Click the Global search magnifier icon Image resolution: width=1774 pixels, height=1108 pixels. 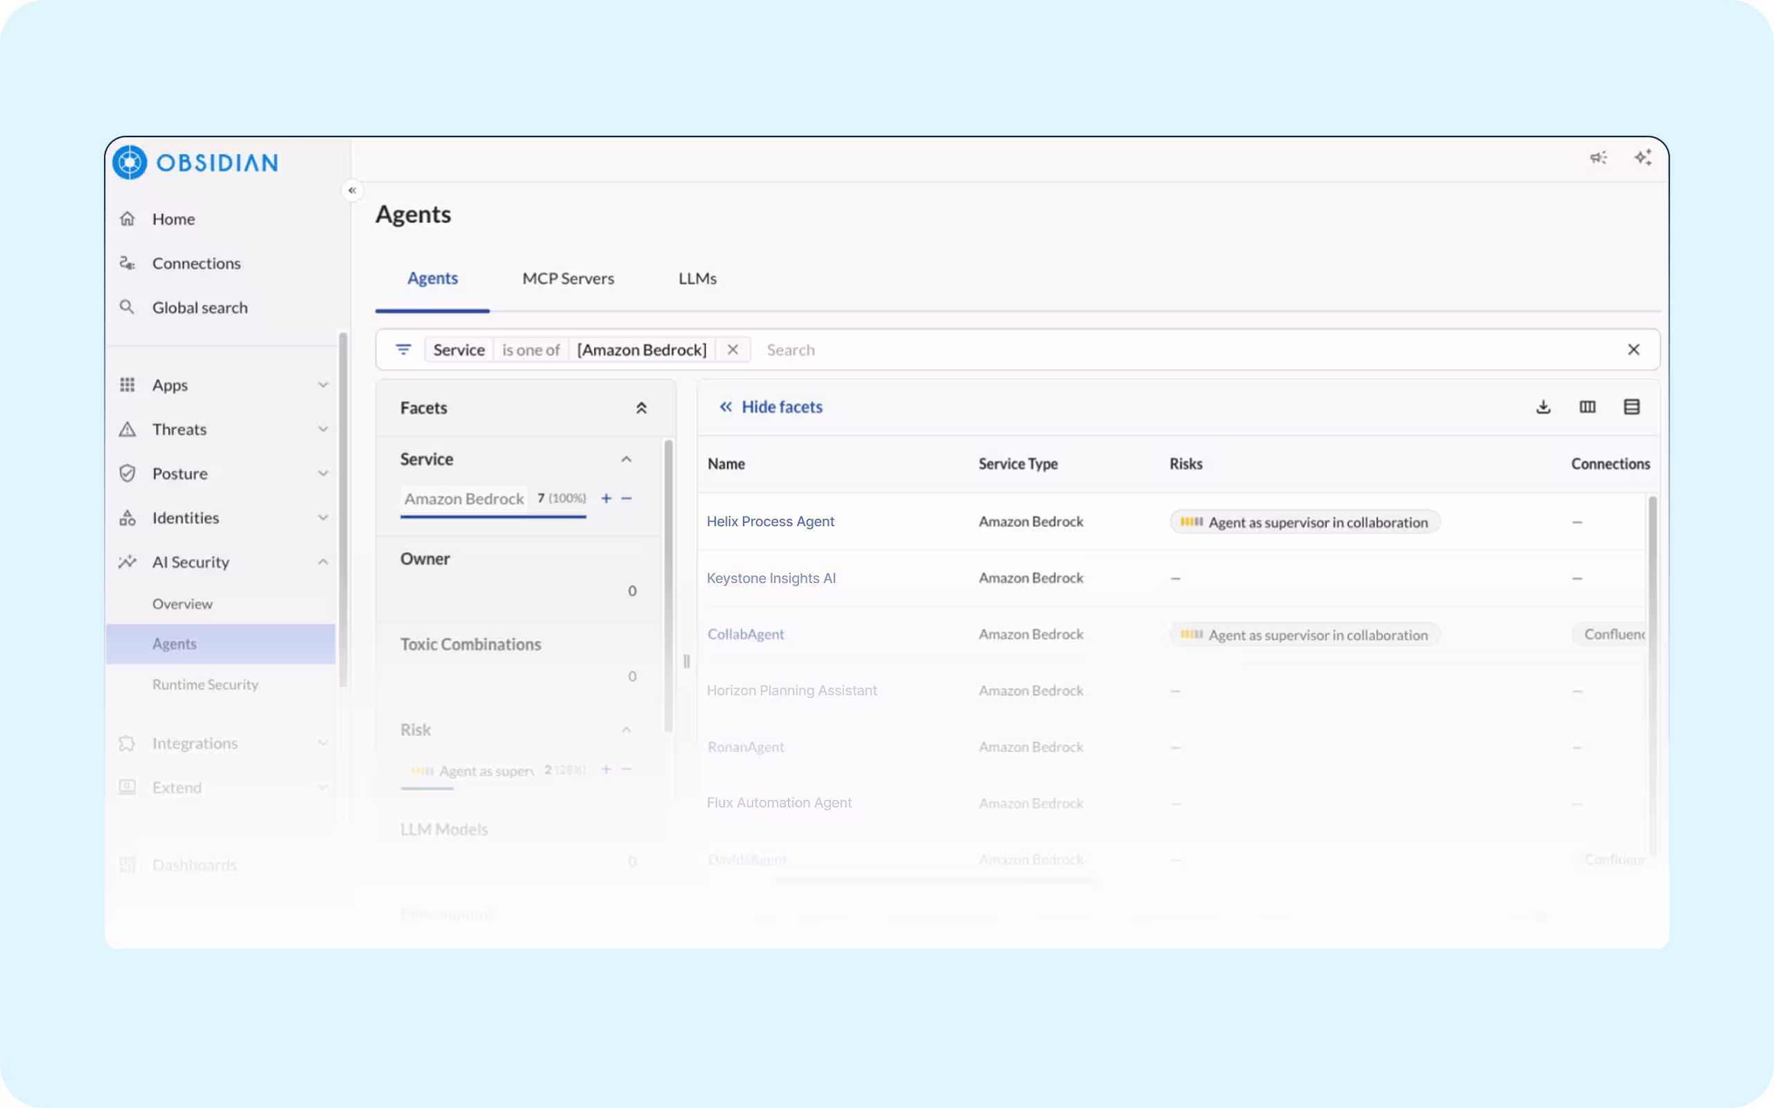coord(128,307)
